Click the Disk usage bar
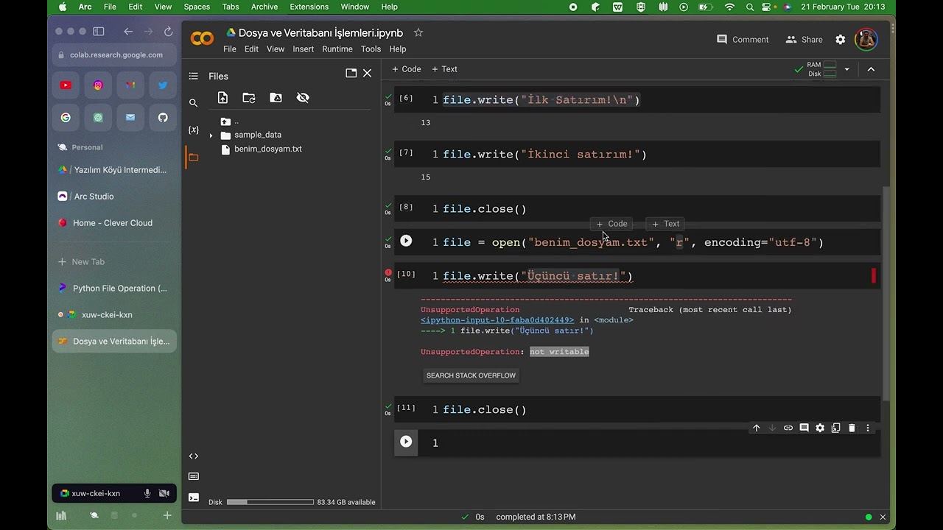 point(270,502)
